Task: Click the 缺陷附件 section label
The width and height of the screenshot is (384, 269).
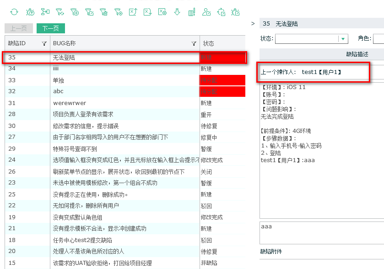Action: (271, 251)
